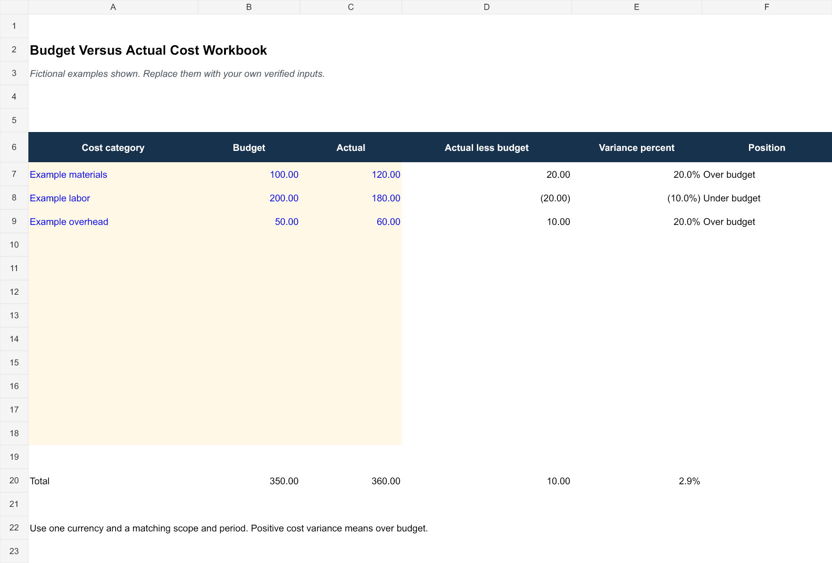Select 'Over budget' in Example materials row

pos(767,174)
